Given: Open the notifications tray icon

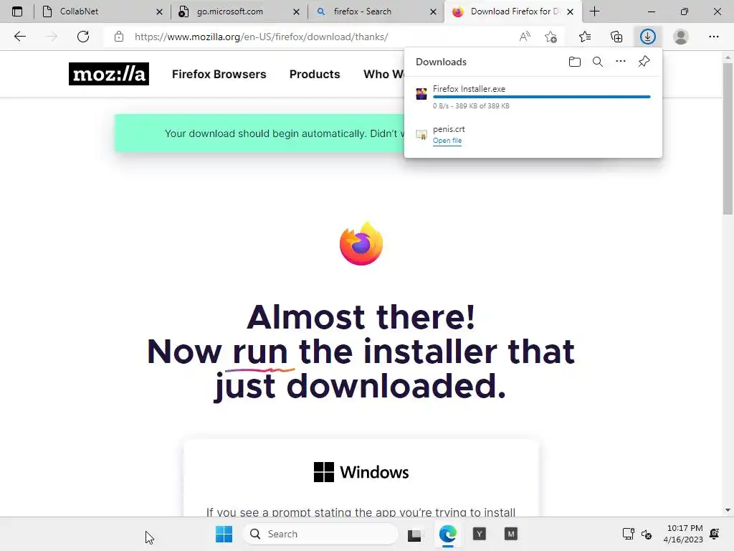Looking at the screenshot, I should click(x=715, y=534).
